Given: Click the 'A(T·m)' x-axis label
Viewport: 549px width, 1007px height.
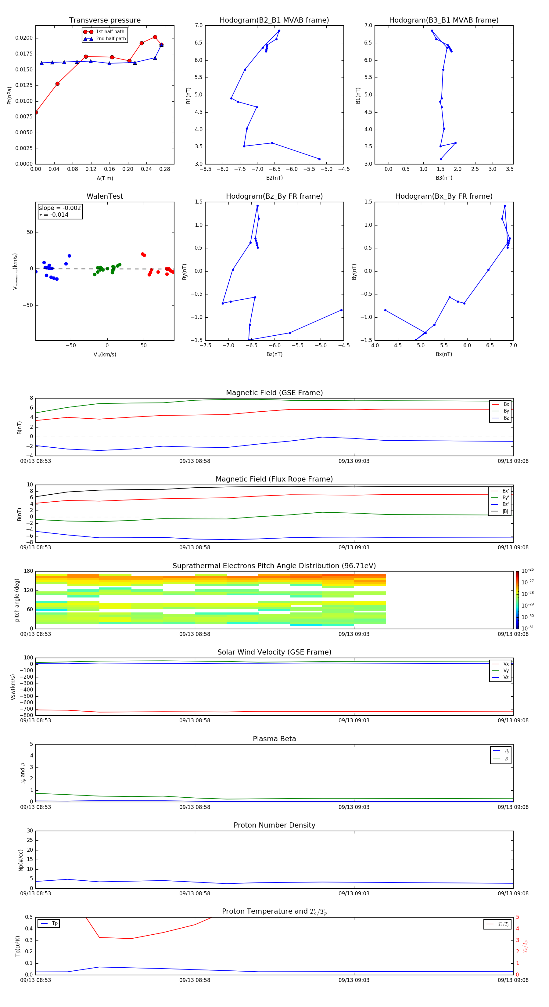Looking at the screenshot, I should (105, 179).
